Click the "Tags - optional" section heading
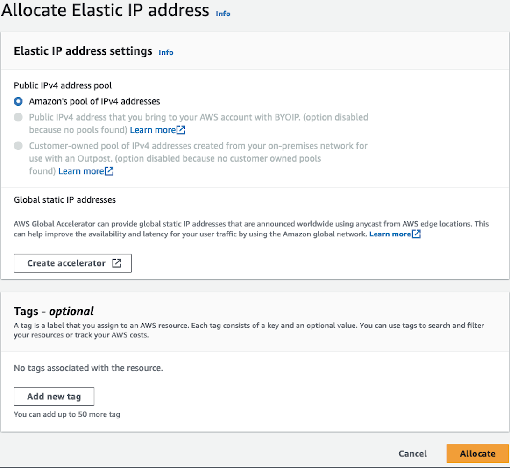The width and height of the screenshot is (510, 468). 54,311
